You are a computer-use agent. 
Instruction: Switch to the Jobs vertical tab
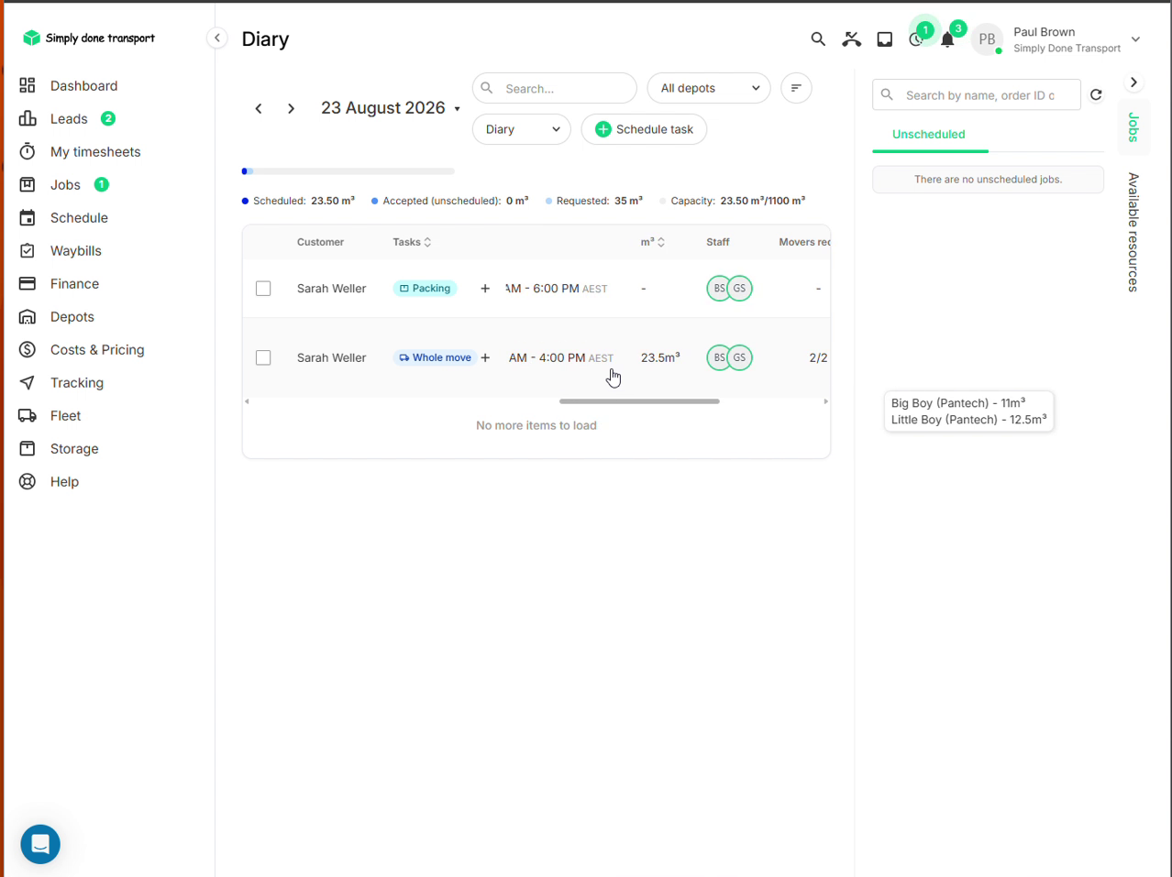[x=1133, y=126]
